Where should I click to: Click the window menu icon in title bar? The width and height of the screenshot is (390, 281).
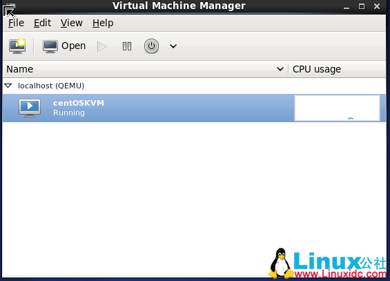pyautogui.click(x=10, y=9)
